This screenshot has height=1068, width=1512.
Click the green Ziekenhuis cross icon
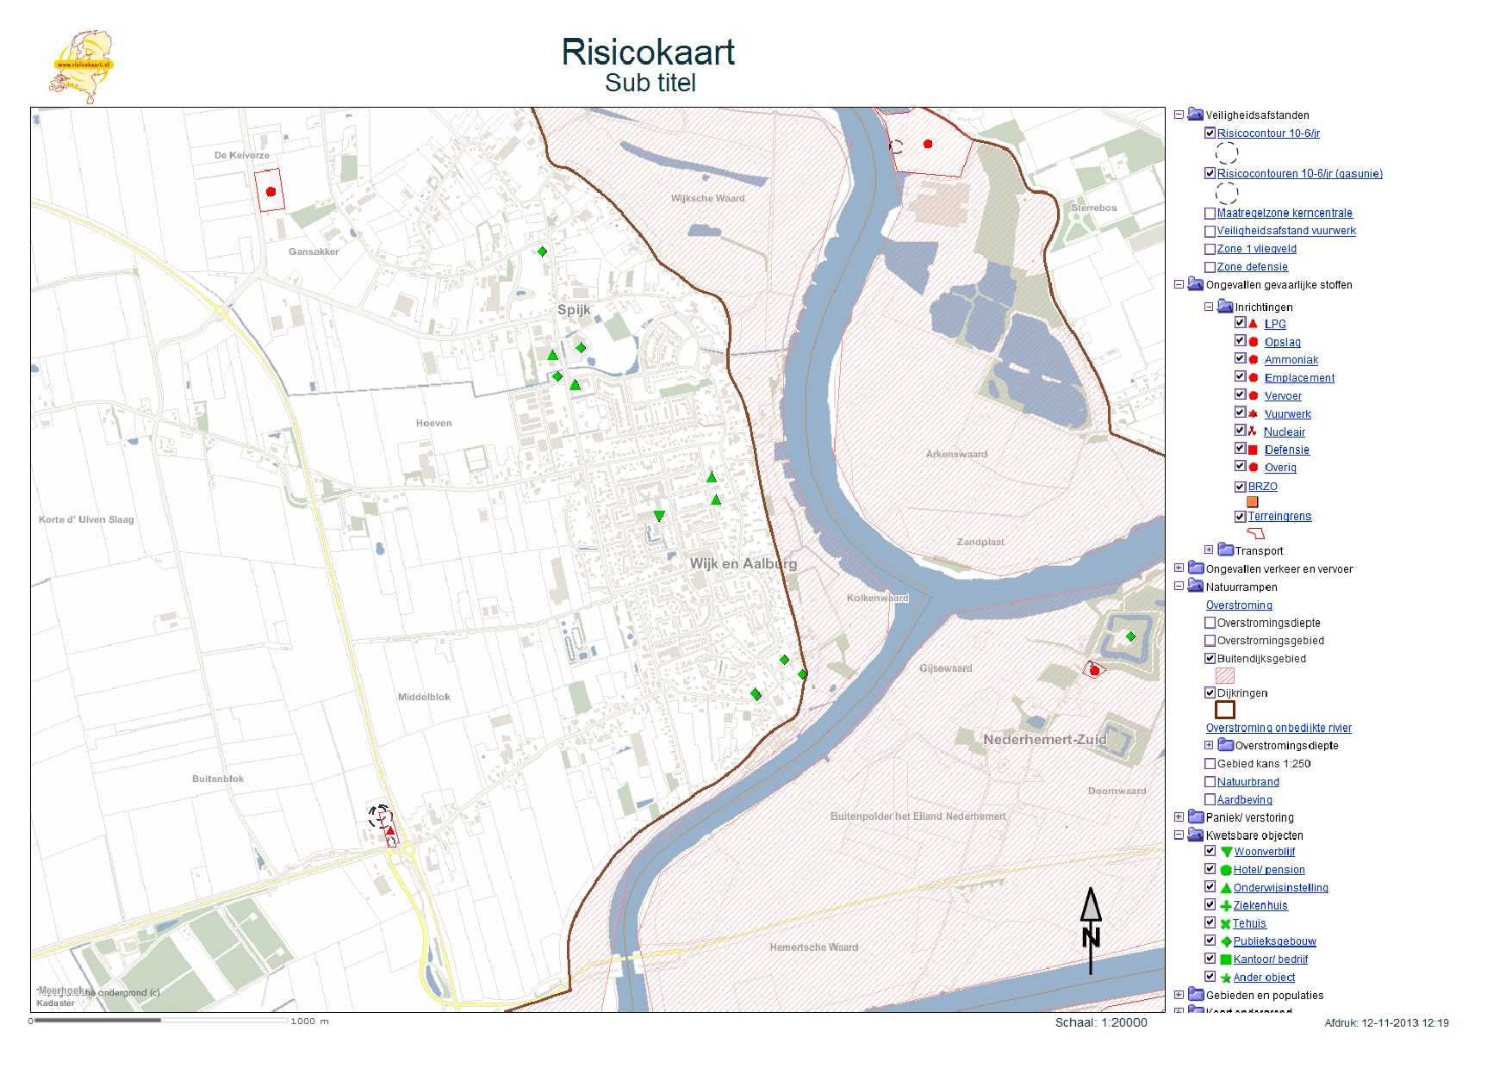click(x=1225, y=906)
